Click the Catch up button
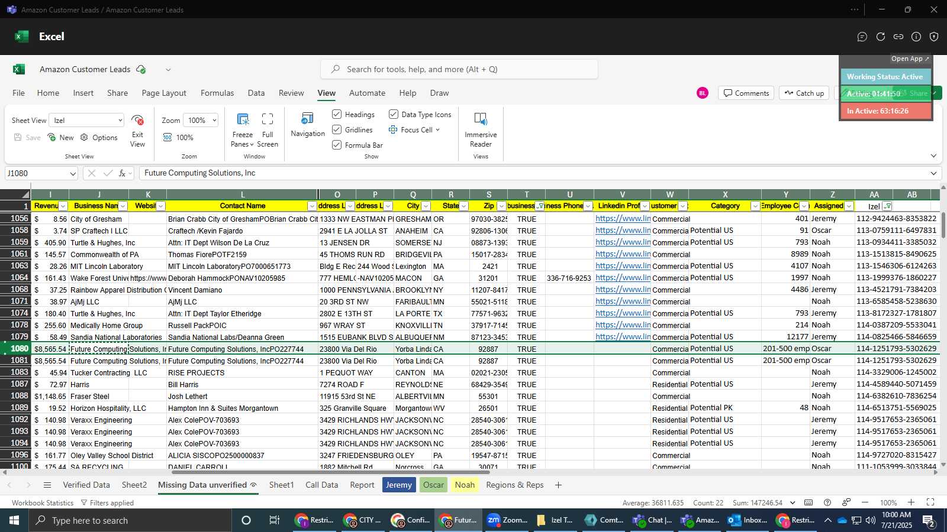Viewport: 947px width, 532px height. [x=804, y=93]
